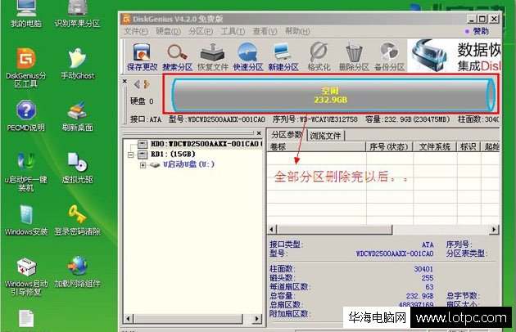Switch to the 分区参数 tab
Screen dimensions: 516x332
click(287, 135)
